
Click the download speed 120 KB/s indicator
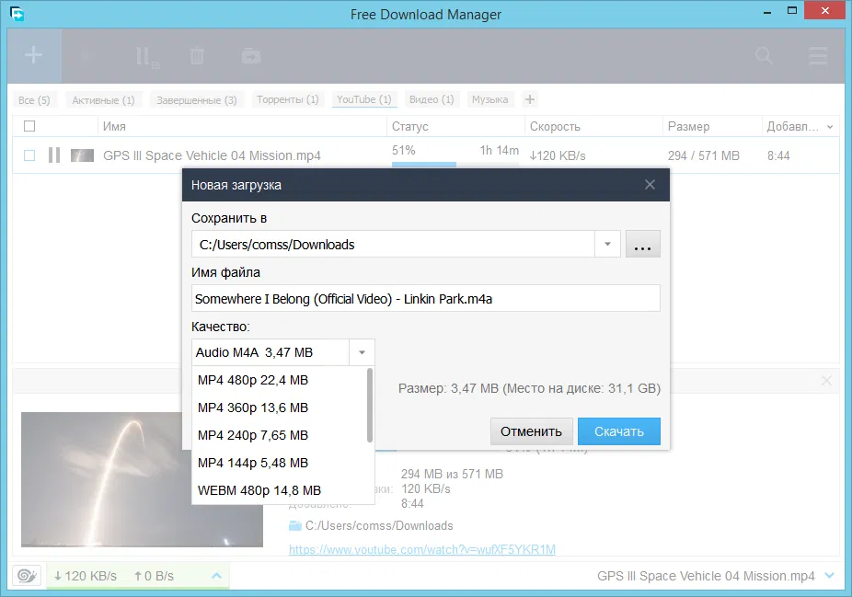(86, 576)
